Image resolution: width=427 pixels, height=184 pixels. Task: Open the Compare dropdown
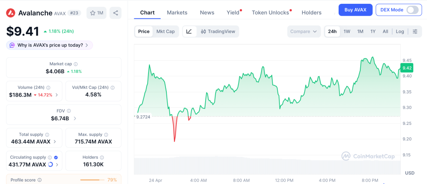304,31
